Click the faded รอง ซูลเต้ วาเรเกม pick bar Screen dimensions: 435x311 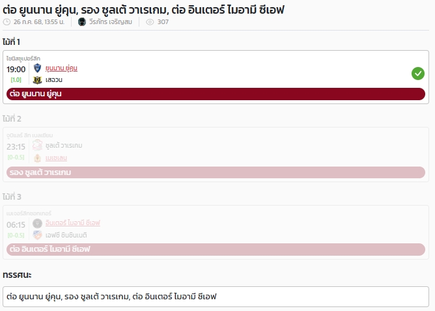pos(216,172)
